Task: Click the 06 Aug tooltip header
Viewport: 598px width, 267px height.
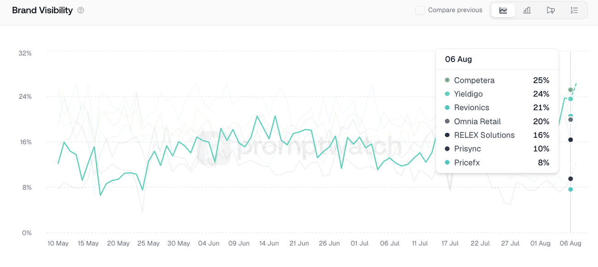Action: tap(458, 59)
